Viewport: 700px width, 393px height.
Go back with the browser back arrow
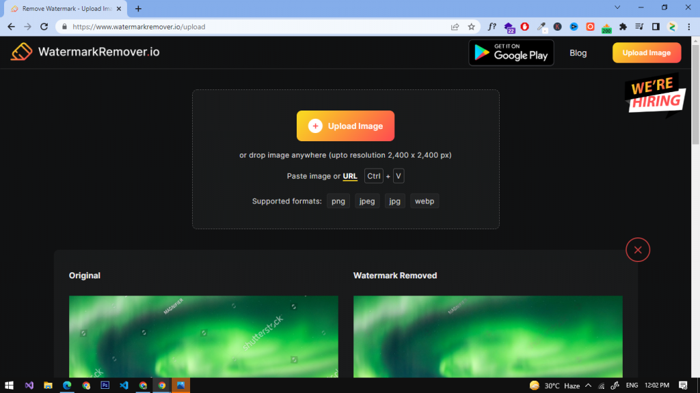coord(11,27)
